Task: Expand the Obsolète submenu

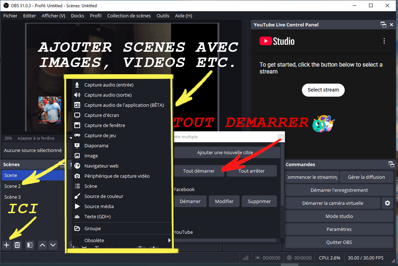Action: click(121, 240)
